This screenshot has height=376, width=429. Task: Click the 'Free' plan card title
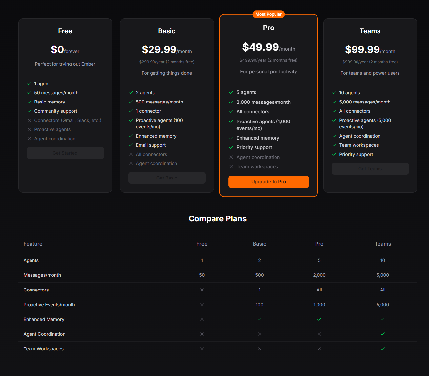coord(65,31)
